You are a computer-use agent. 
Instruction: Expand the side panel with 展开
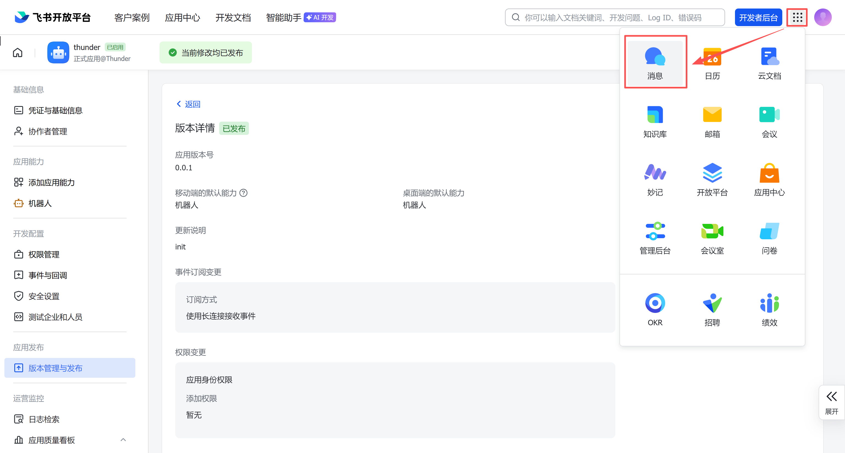pos(831,402)
